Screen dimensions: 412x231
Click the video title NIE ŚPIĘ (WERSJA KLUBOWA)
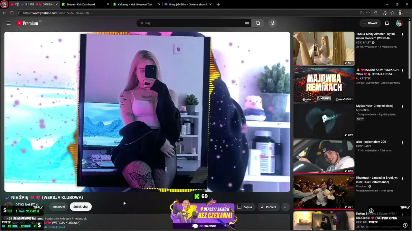[x=44, y=198]
